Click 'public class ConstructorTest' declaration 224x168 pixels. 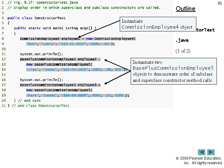[36, 18]
